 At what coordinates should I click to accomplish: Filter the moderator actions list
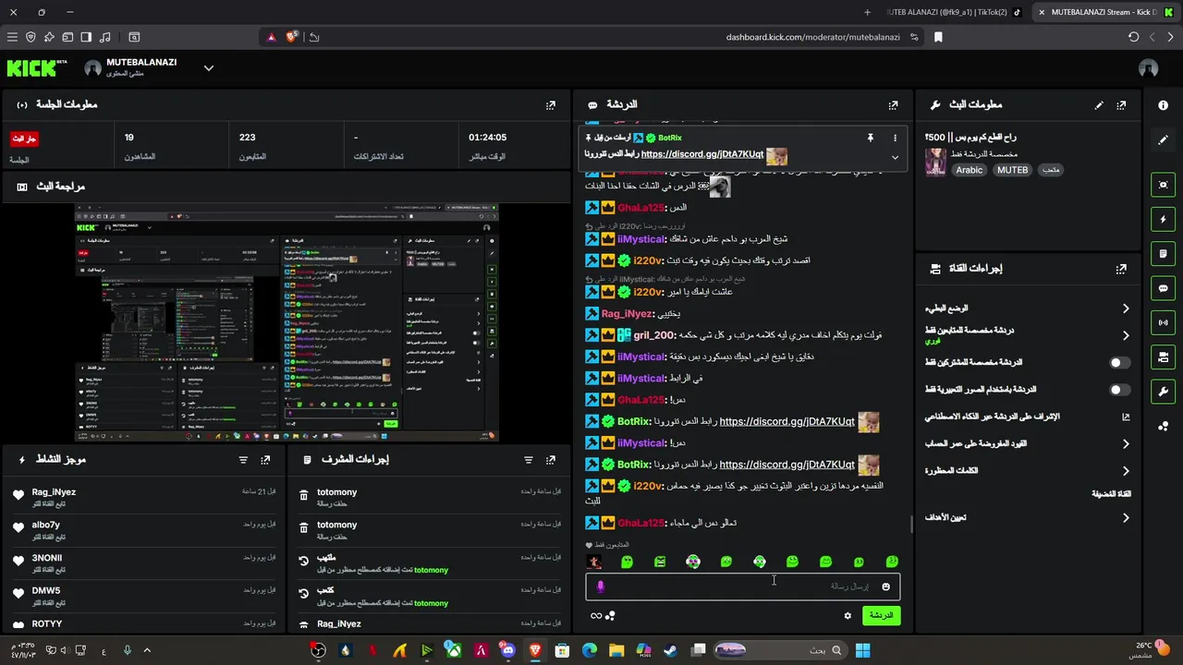click(x=529, y=460)
